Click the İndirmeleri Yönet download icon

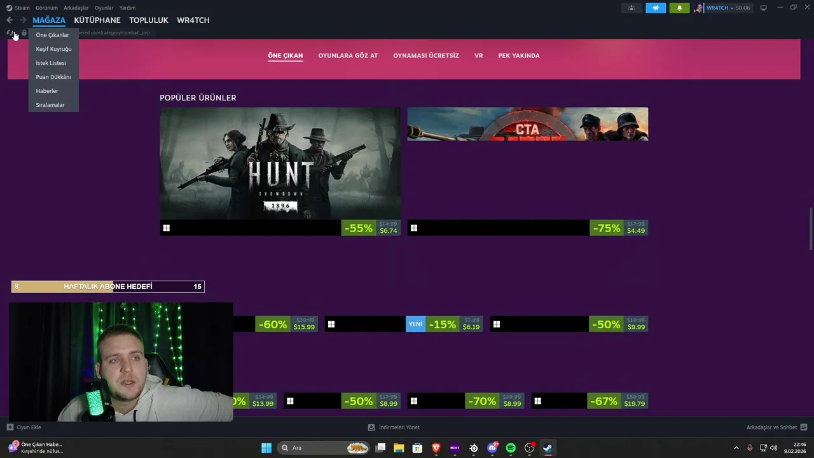tap(371, 427)
